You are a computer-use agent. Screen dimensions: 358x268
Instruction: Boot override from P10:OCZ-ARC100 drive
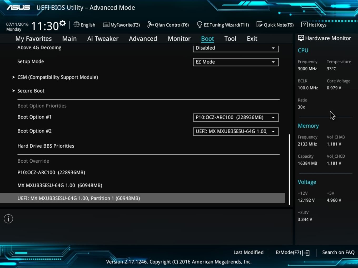[x=51, y=173]
